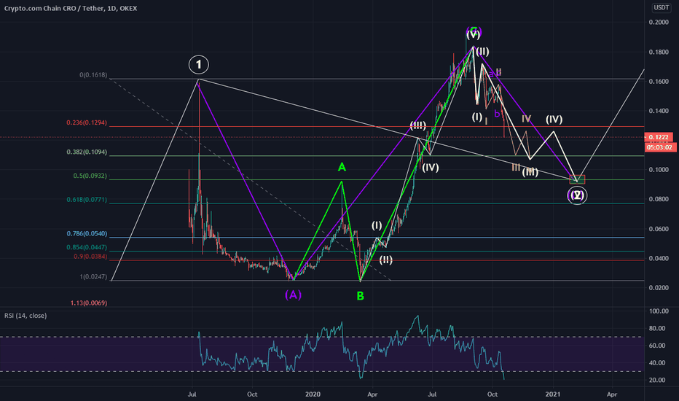Select the red-green target box near 0.0932
This screenshot has width=679, height=401.
577,179
